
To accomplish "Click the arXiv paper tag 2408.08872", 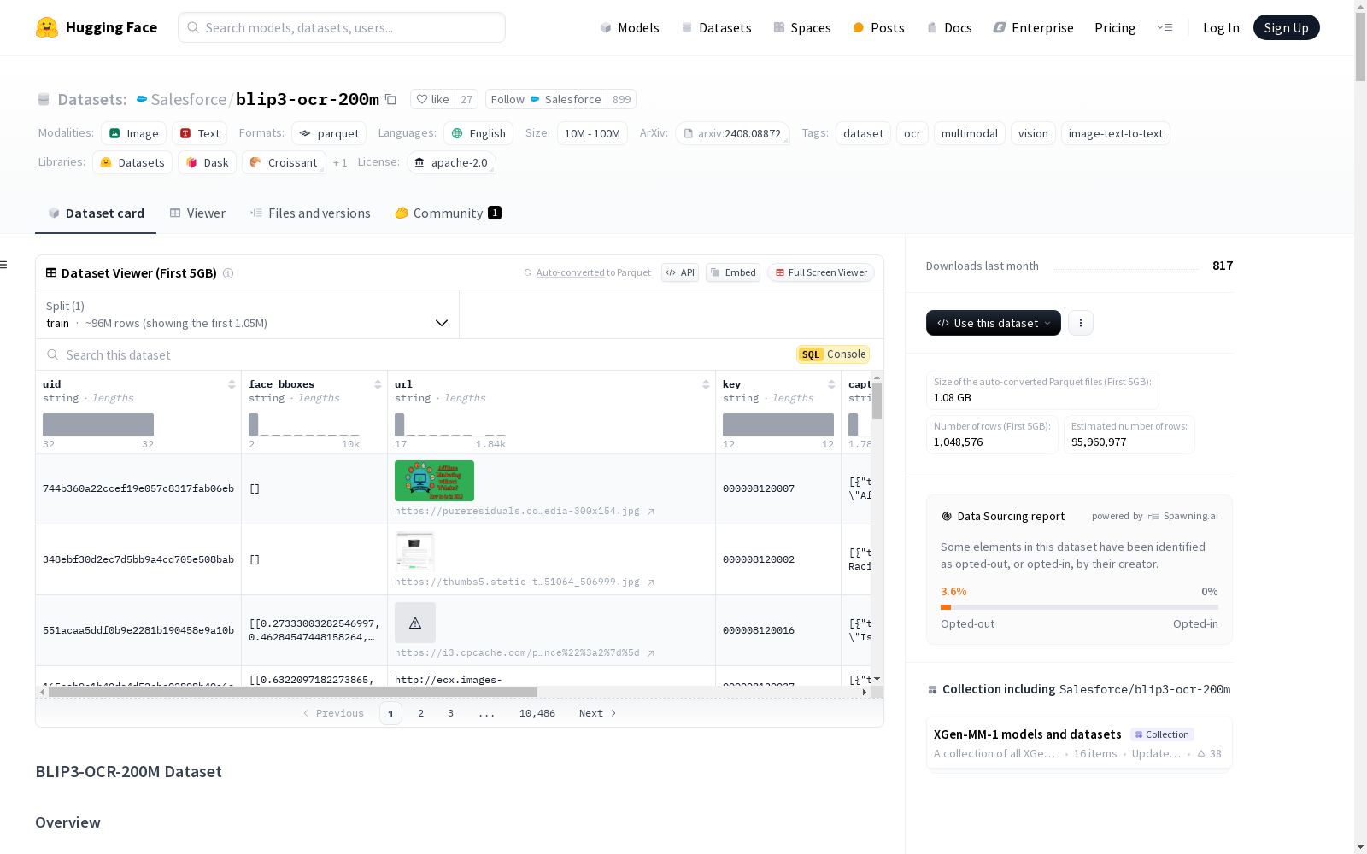I will [x=732, y=133].
